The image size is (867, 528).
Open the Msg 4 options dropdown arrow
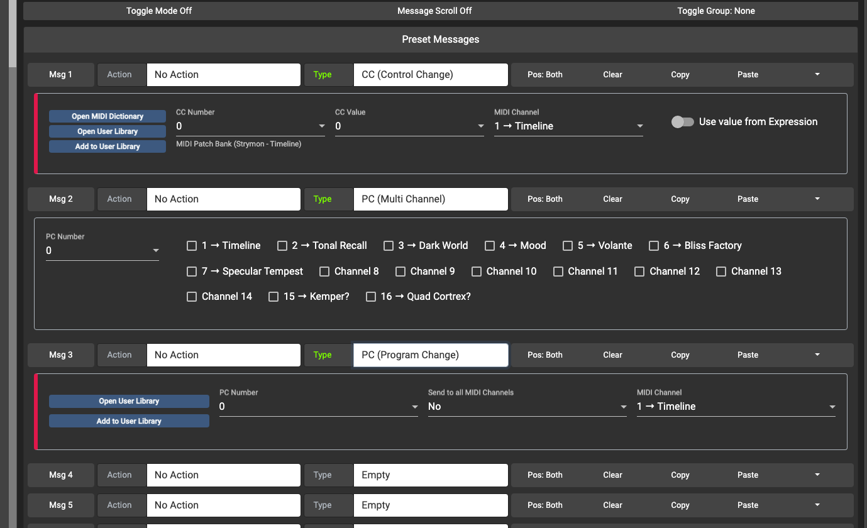coord(817,475)
